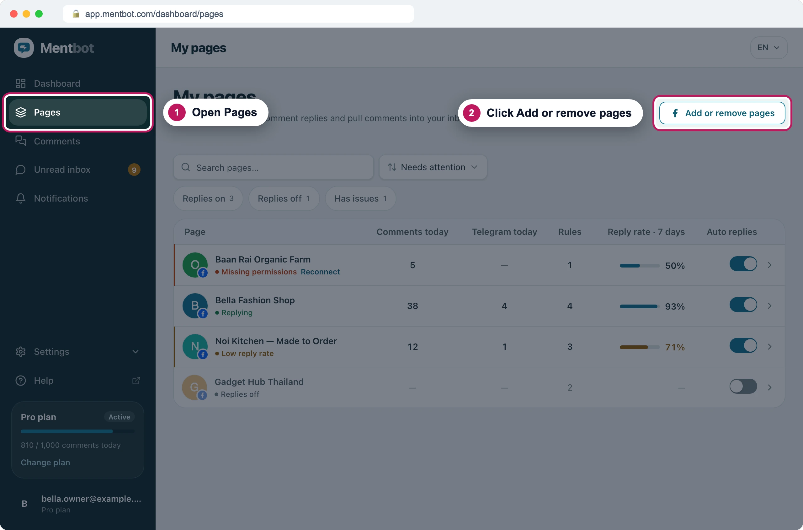Viewport: 803px width, 530px height.
Task: Click the Dashboard grid icon
Action: pos(21,84)
